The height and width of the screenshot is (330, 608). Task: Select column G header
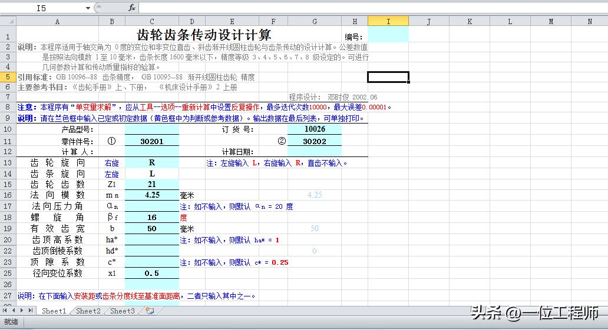point(315,21)
